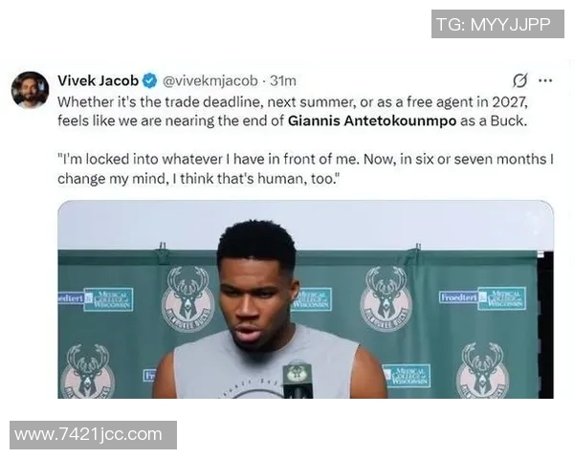Click Bucks logo in video's bottom-left corner
The image size is (574, 459).
point(87,370)
